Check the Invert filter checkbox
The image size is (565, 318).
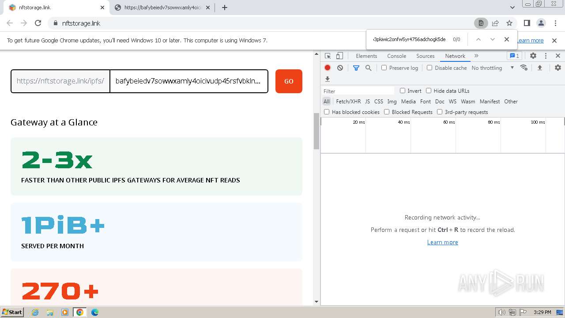pos(403,91)
